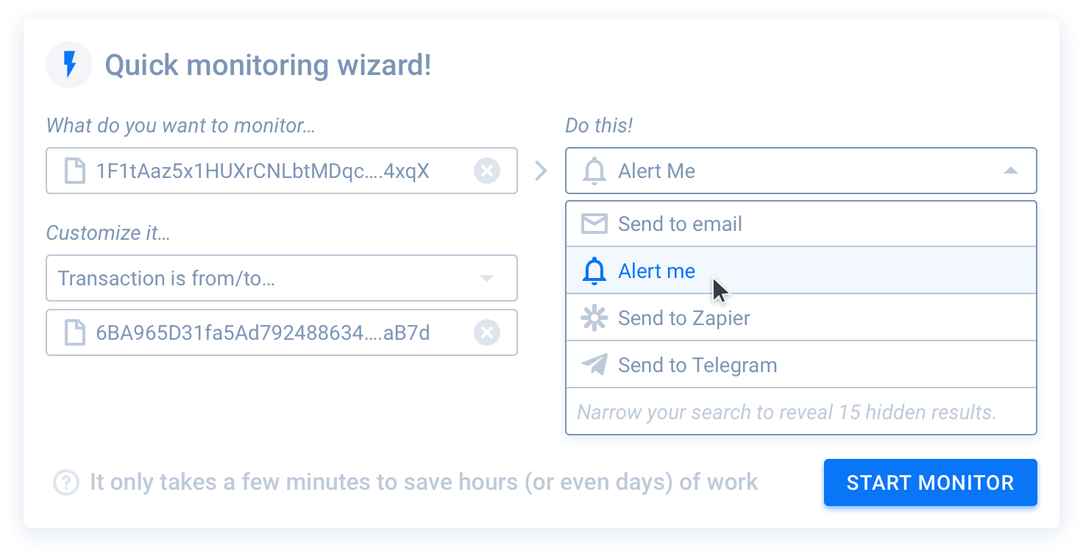The width and height of the screenshot is (1083, 556).
Task: Clear the 1F1tAaz5x1HUXrCNLbtMDqc address field
Action: tap(486, 171)
